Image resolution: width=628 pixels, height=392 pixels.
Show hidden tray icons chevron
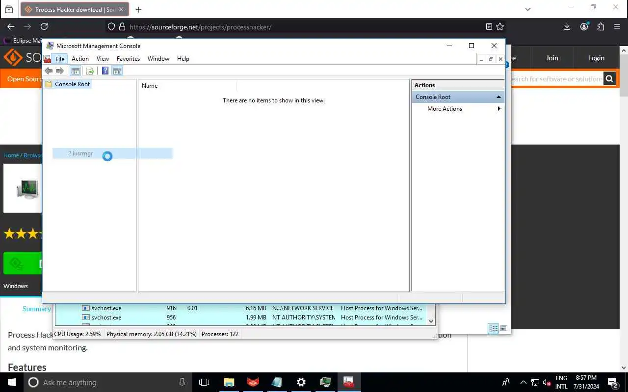523,382
